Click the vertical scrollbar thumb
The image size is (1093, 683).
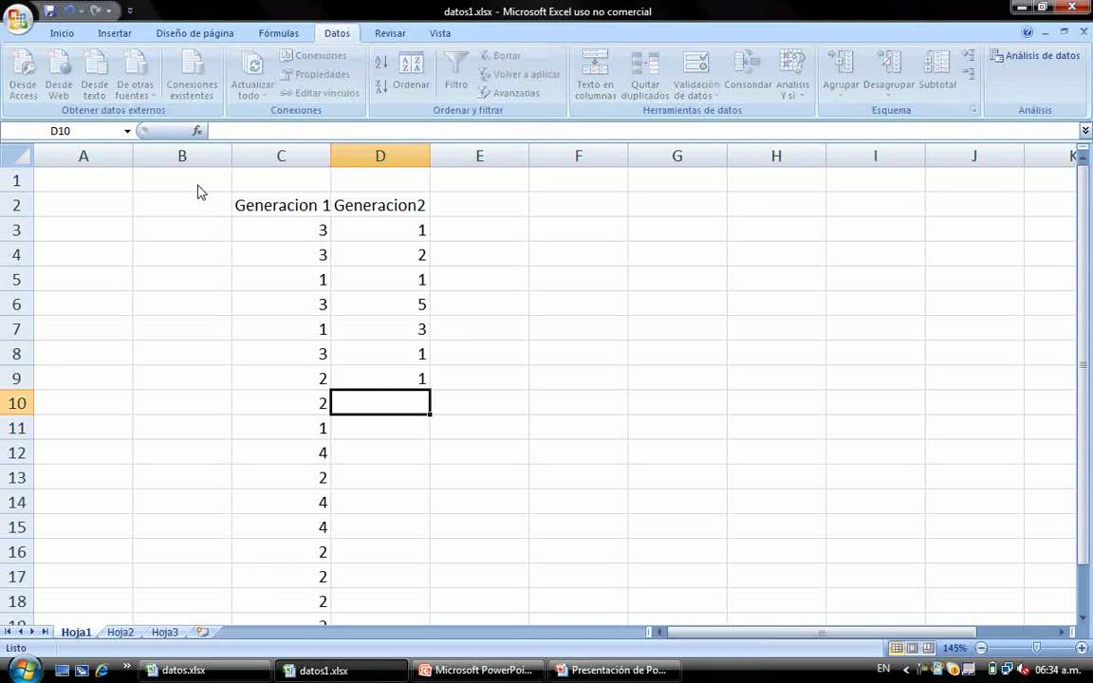pos(1084,364)
